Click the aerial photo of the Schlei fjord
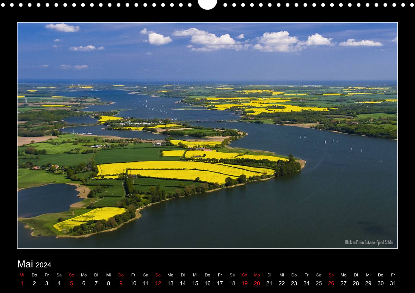415x293 pixels. point(207,135)
